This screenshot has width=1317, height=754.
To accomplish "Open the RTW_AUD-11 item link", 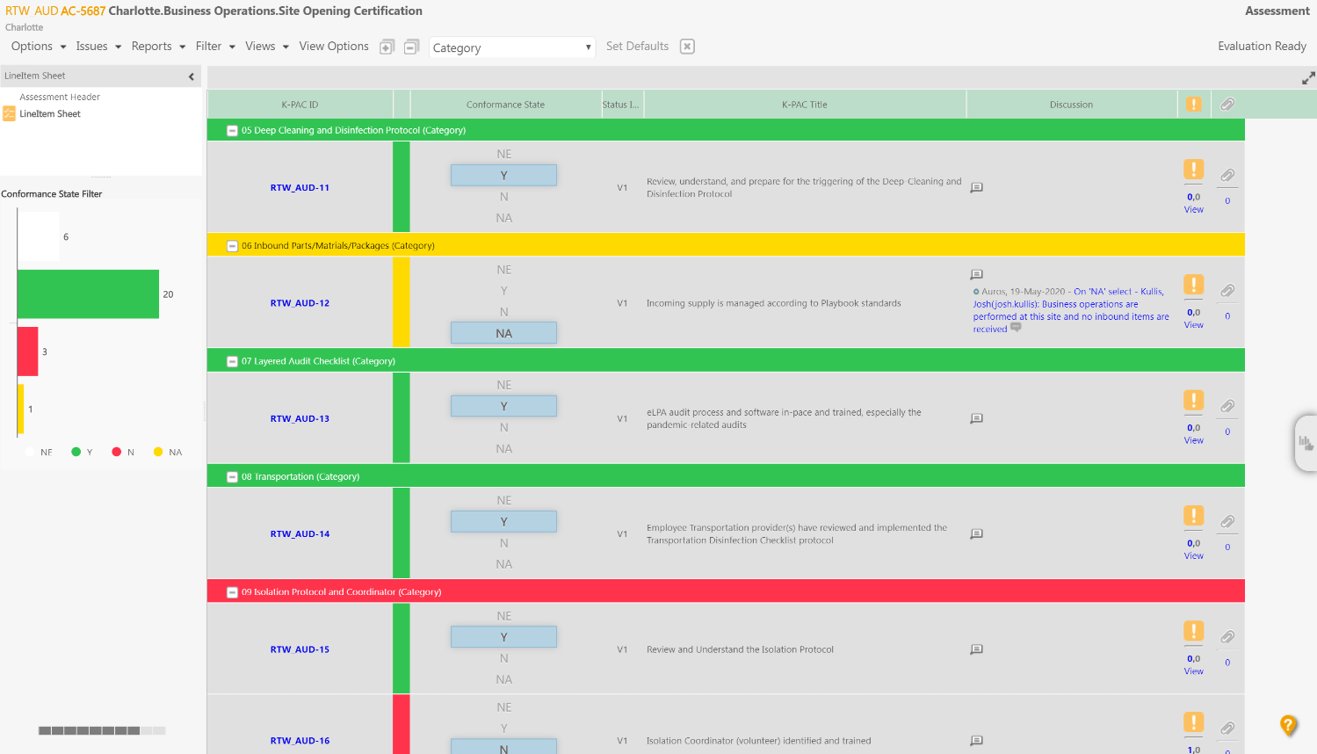I will 300,188.
